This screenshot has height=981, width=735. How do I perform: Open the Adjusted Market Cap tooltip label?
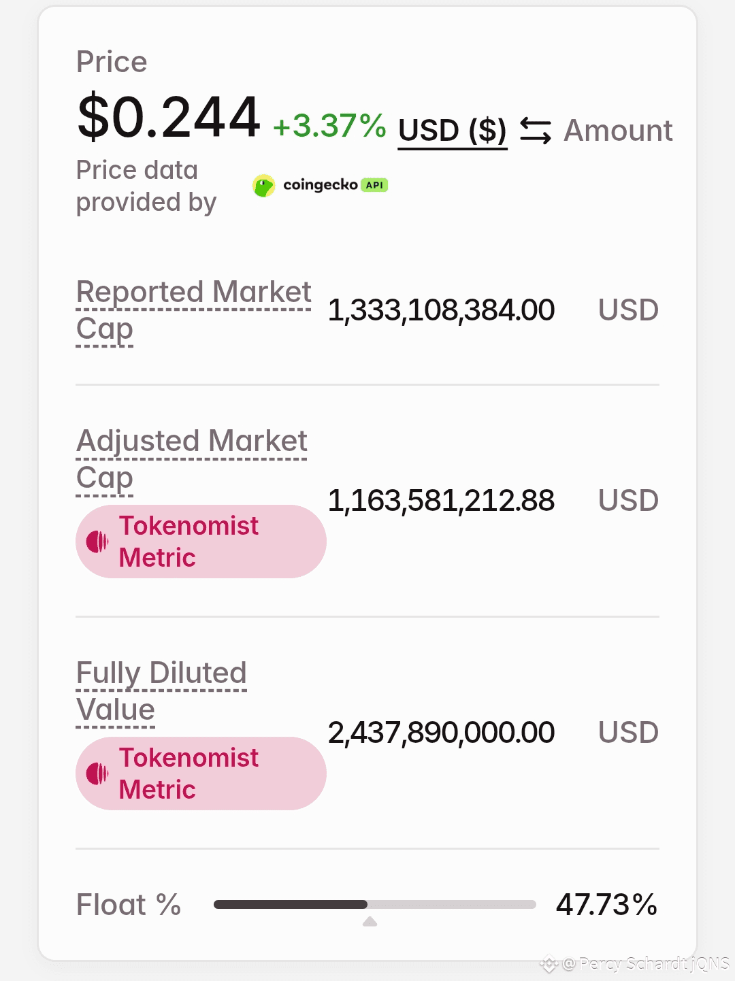tap(192, 442)
